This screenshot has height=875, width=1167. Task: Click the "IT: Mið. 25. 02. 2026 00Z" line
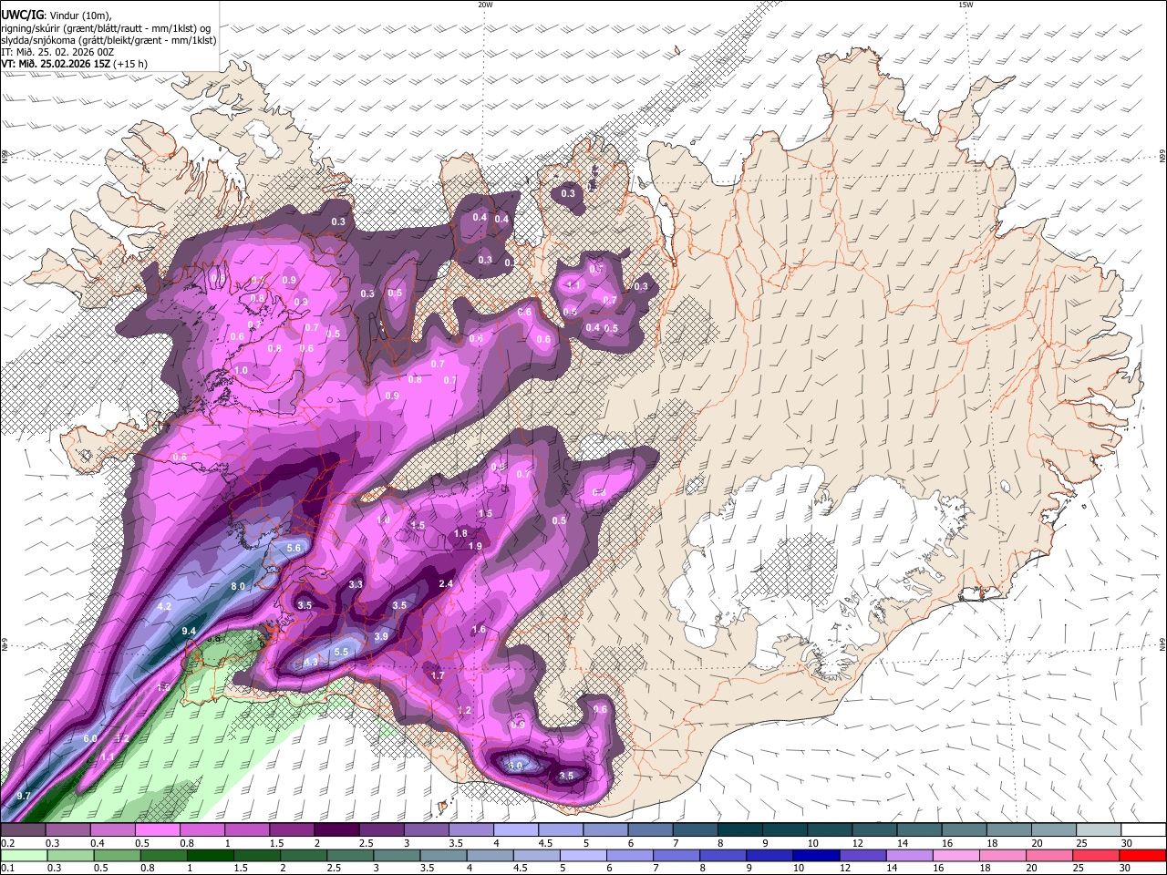57,52
